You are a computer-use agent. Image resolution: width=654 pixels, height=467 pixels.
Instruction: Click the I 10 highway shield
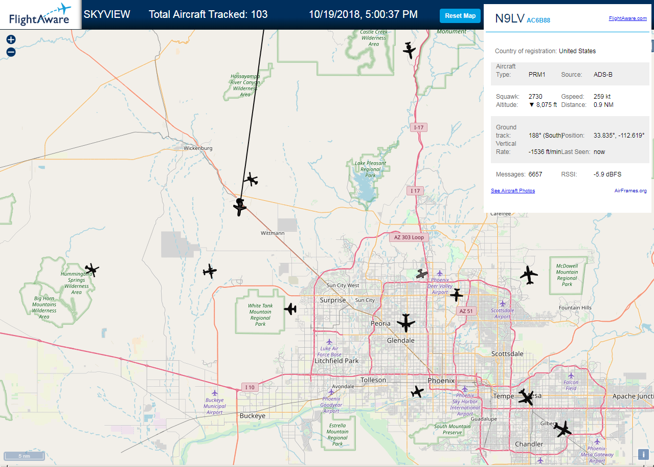(x=250, y=387)
